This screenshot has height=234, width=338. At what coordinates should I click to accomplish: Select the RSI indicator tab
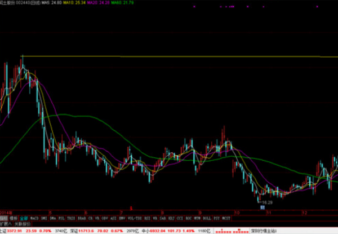click(147, 218)
